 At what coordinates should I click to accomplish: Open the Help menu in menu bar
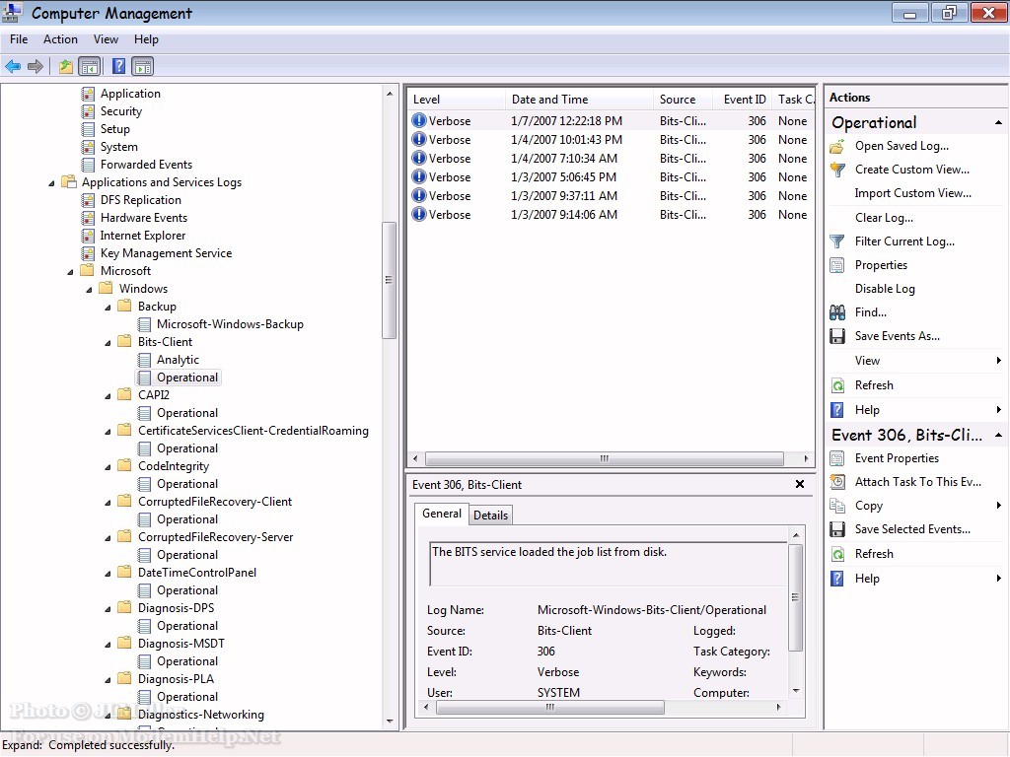point(146,39)
